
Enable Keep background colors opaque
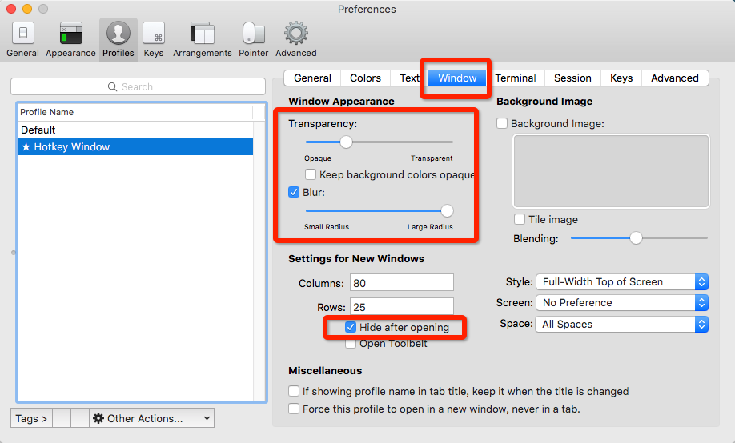(x=311, y=174)
